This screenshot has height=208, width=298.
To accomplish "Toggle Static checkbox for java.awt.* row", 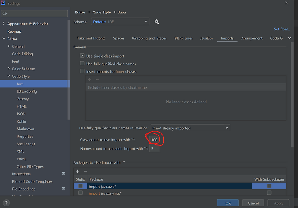I will (80, 186).
